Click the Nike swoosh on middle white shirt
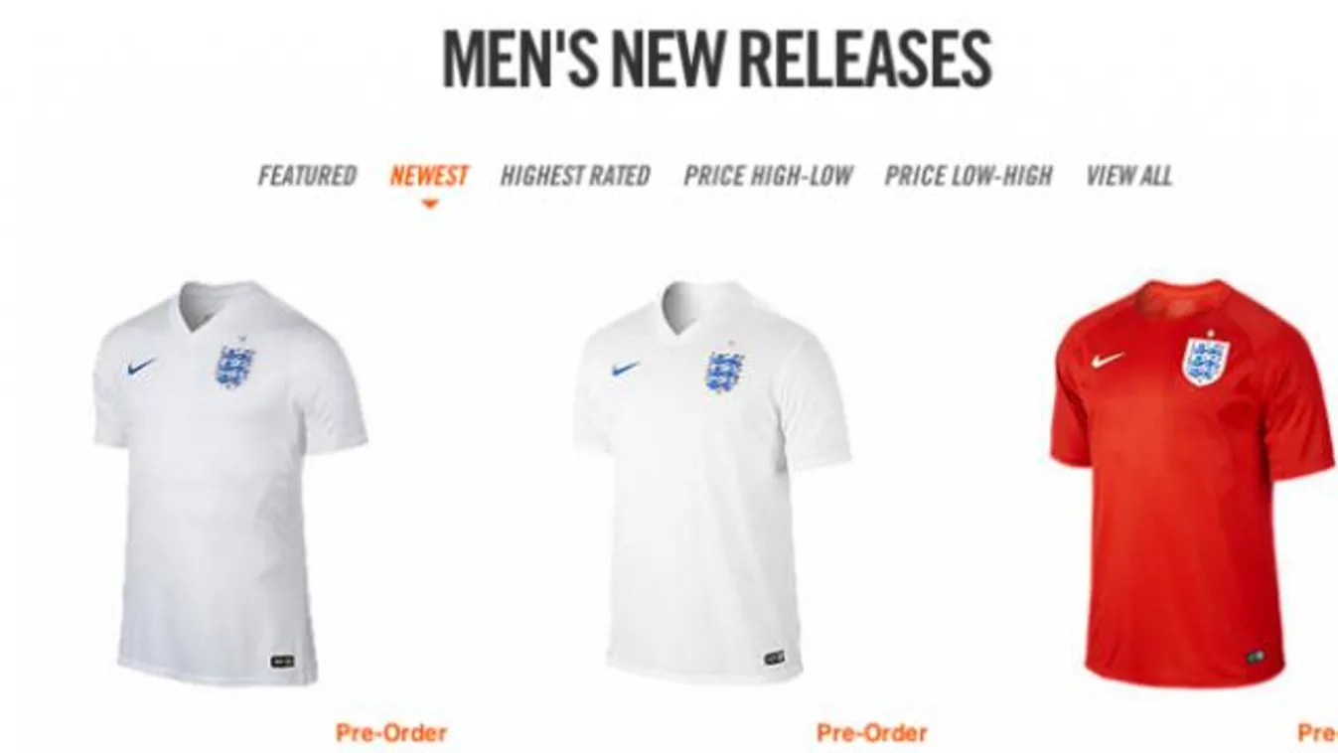 [626, 369]
